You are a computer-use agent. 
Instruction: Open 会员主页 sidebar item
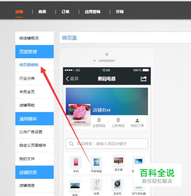34,92
